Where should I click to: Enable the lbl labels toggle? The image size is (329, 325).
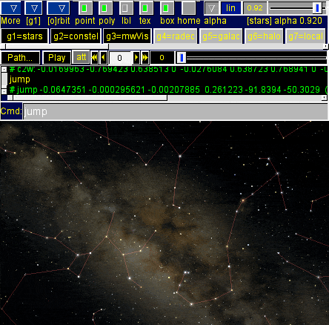tap(125, 8)
